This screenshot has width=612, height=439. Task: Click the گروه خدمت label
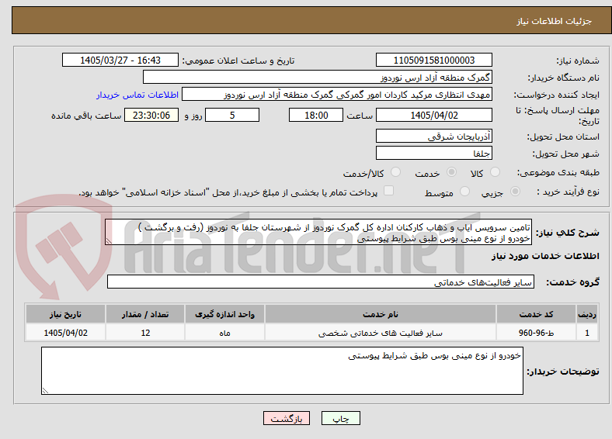[x=572, y=282]
